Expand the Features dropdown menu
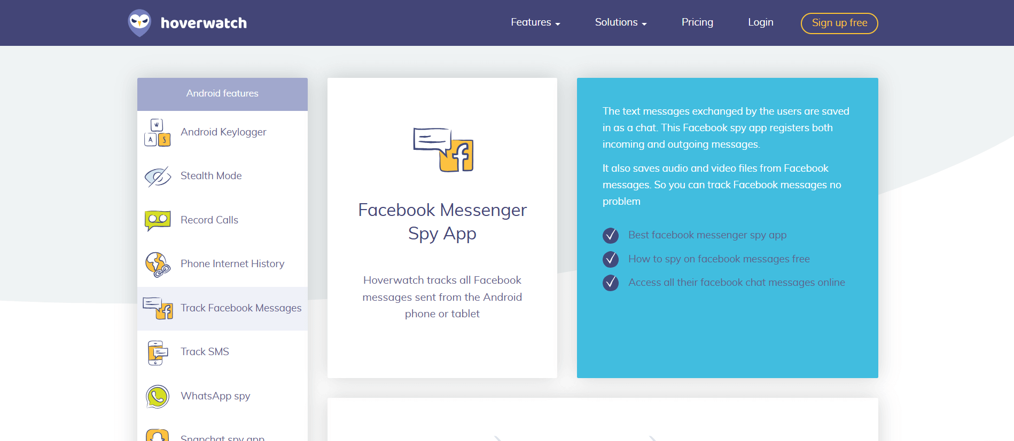 [x=535, y=22]
